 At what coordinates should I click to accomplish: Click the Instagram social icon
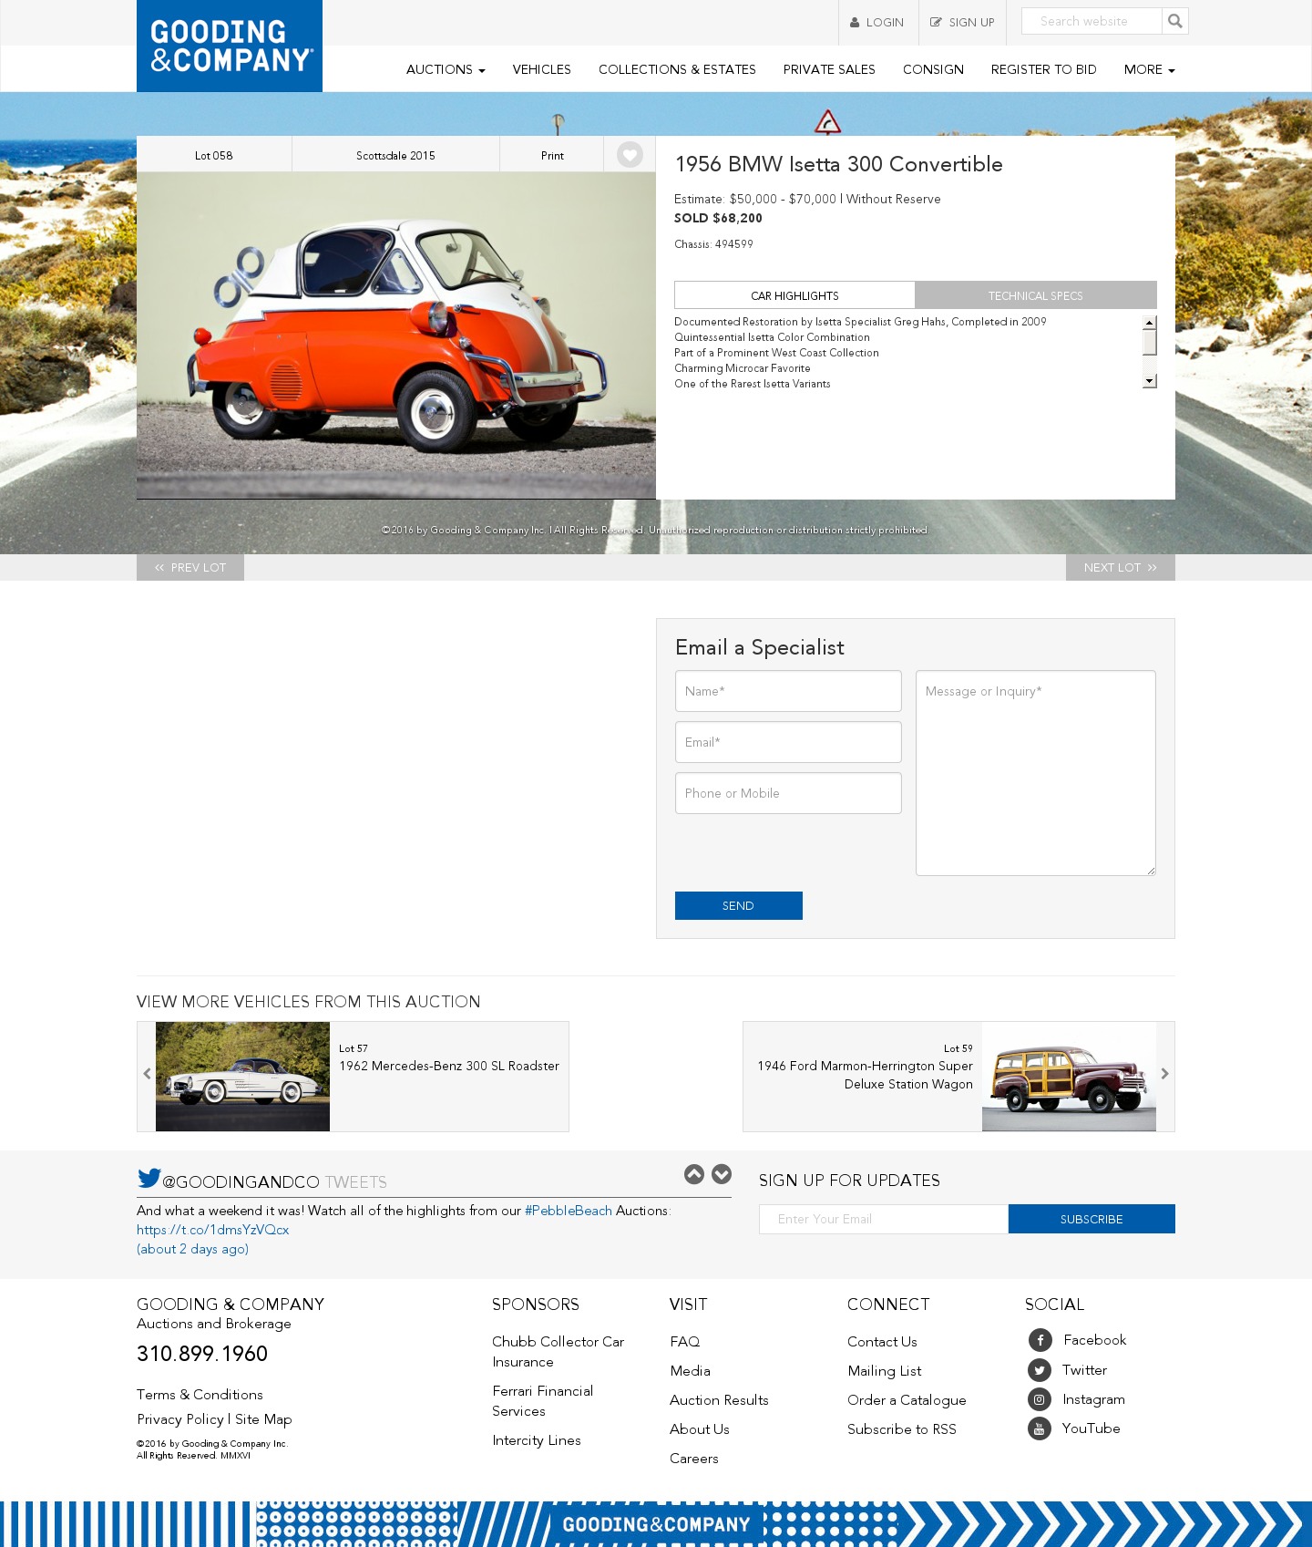tap(1040, 1399)
